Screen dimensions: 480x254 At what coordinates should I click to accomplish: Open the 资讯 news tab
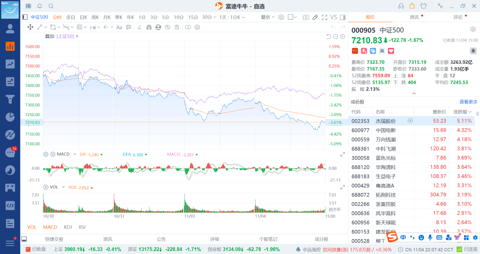tap(414, 17)
